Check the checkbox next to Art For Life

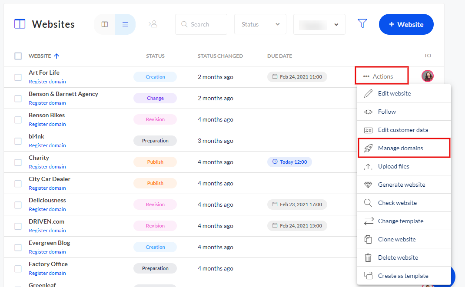(x=18, y=77)
